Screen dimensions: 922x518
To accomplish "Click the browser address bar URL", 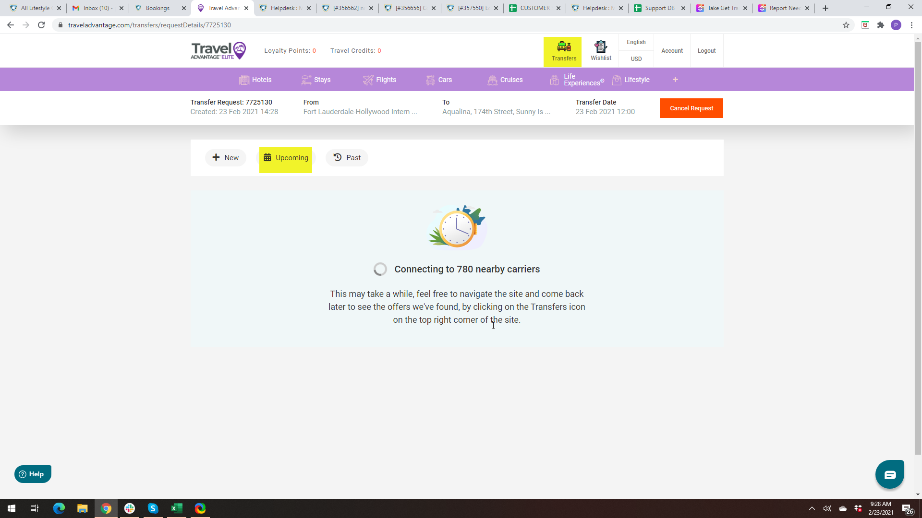I will click(149, 25).
